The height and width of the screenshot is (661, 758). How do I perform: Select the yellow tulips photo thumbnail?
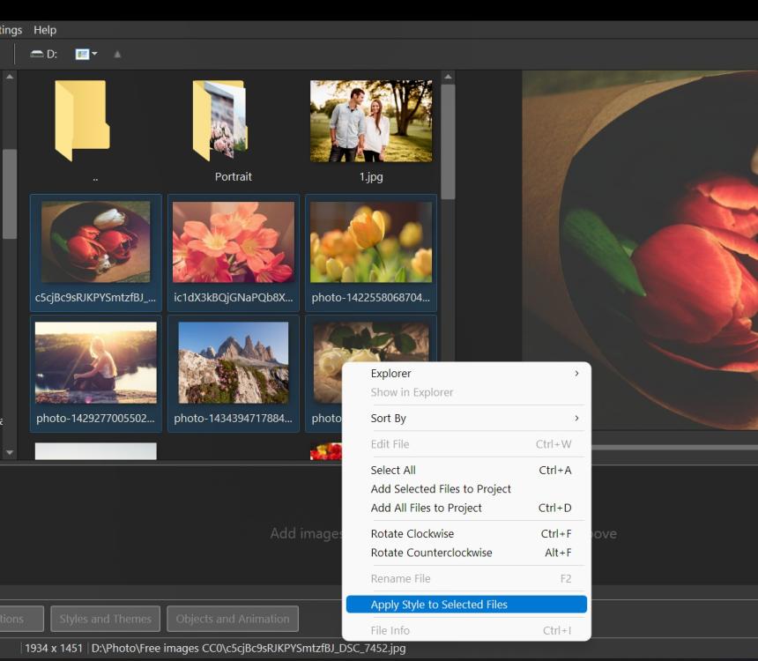[x=370, y=242]
